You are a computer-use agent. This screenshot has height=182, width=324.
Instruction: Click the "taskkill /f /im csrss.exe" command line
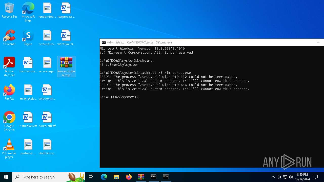[x=165, y=73]
